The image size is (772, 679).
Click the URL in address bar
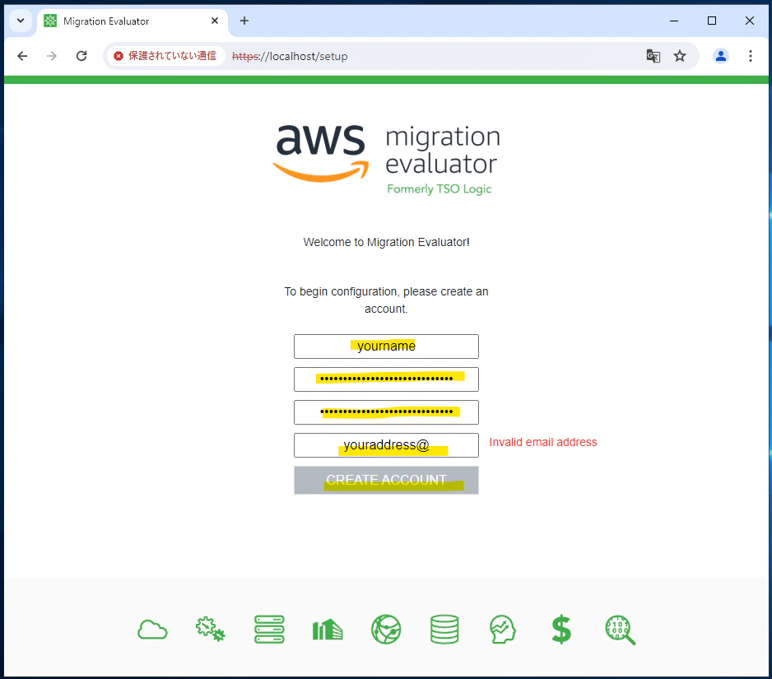(x=290, y=57)
